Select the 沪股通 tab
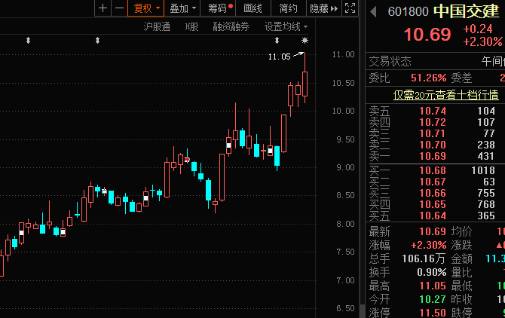Viewport: 505px width, 318px height. coord(158,26)
